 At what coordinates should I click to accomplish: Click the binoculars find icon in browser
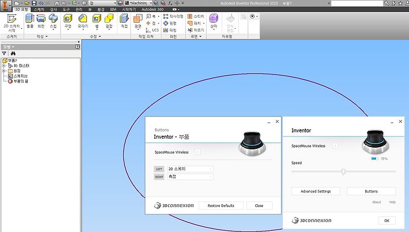13,53
